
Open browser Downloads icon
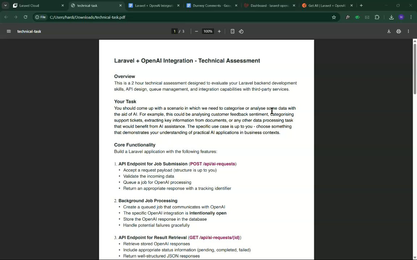[391, 17]
